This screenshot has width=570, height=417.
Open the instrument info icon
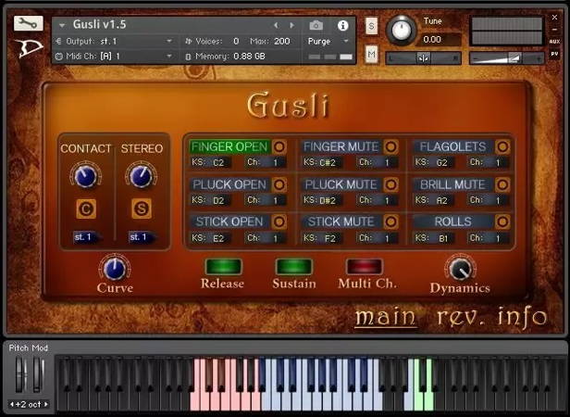click(342, 25)
